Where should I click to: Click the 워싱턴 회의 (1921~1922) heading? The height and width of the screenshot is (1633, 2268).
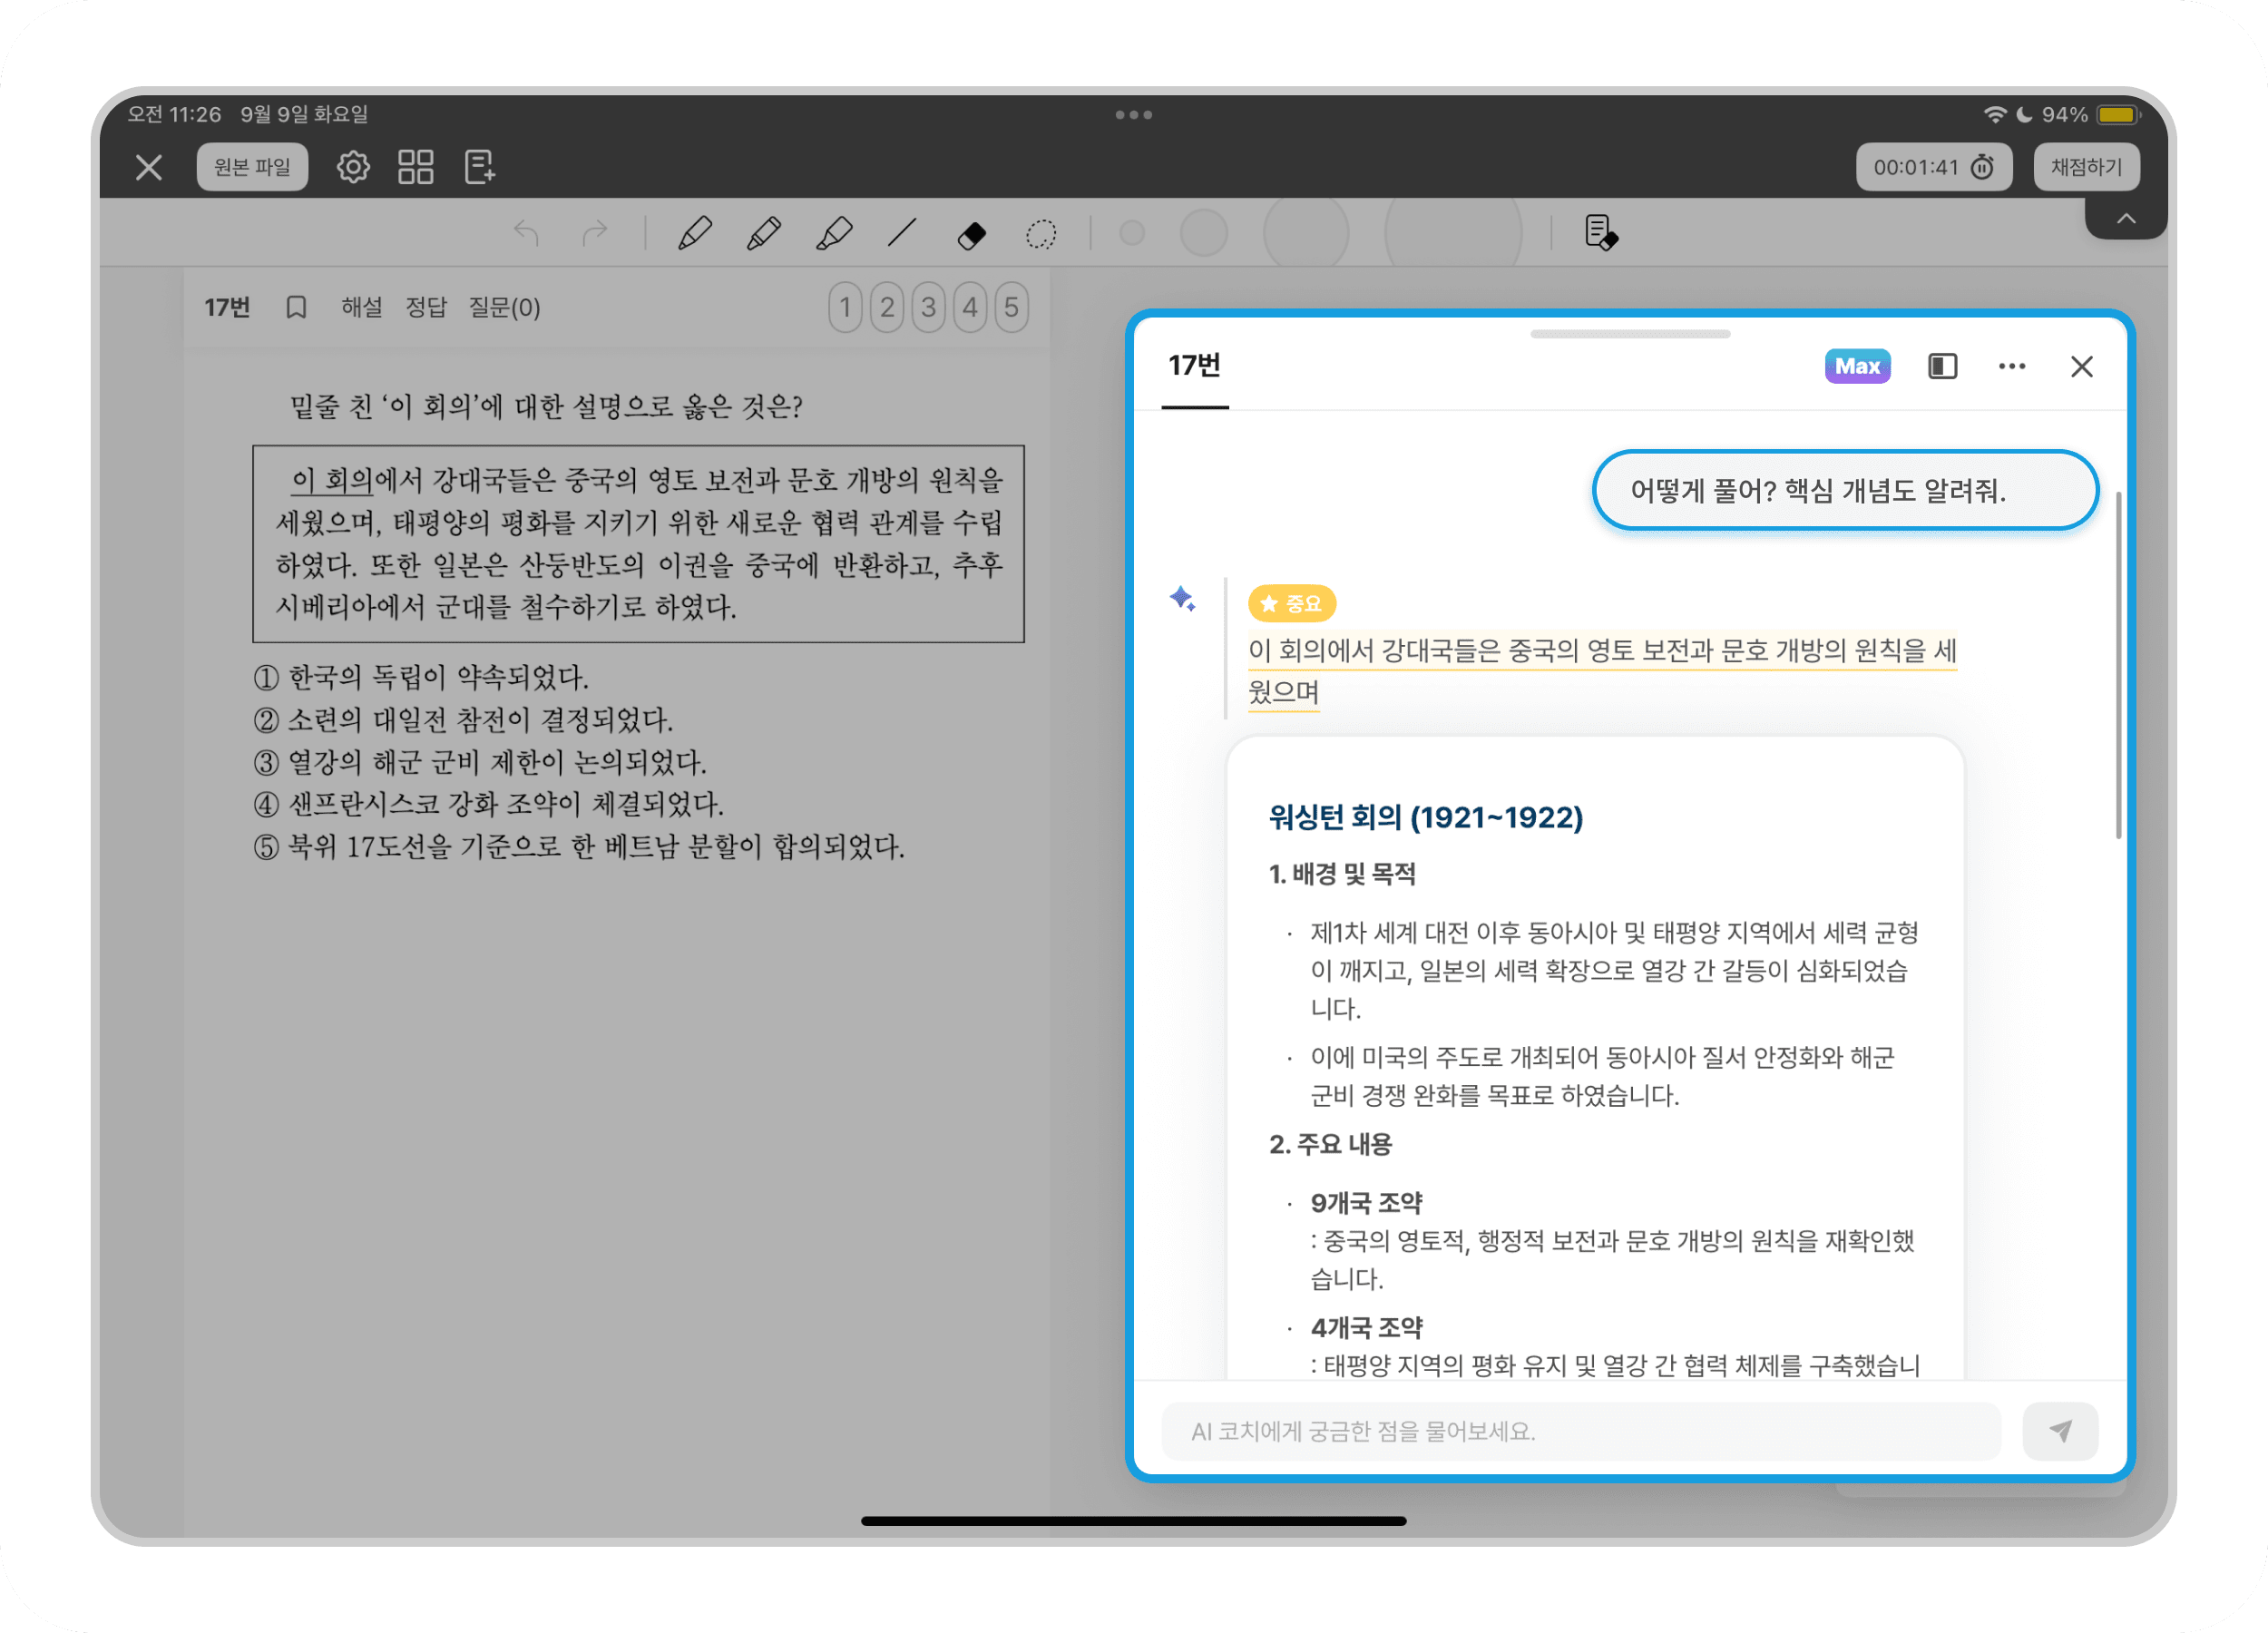coord(1426,817)
